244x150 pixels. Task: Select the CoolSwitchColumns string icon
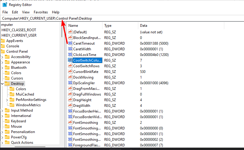[x=70, y=60]
